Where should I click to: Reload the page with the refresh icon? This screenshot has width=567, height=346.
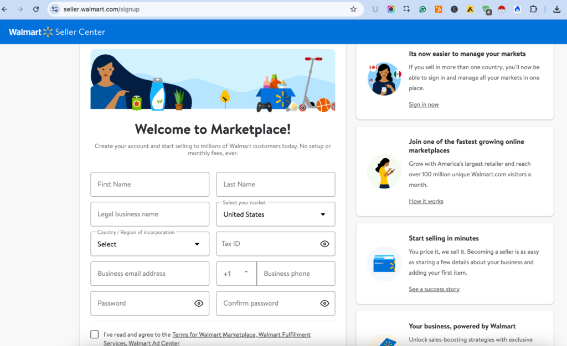click(x=36, y=9)
